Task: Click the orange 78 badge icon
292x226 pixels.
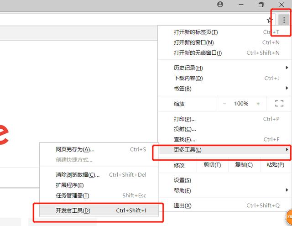Action: 289,217
